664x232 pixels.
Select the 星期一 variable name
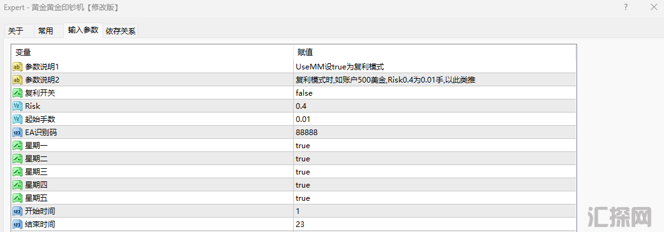pyautogui.click(x=36, y=146)
